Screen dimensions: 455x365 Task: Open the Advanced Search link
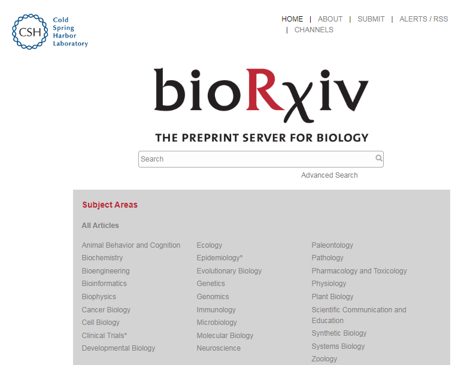pos(329,175)
